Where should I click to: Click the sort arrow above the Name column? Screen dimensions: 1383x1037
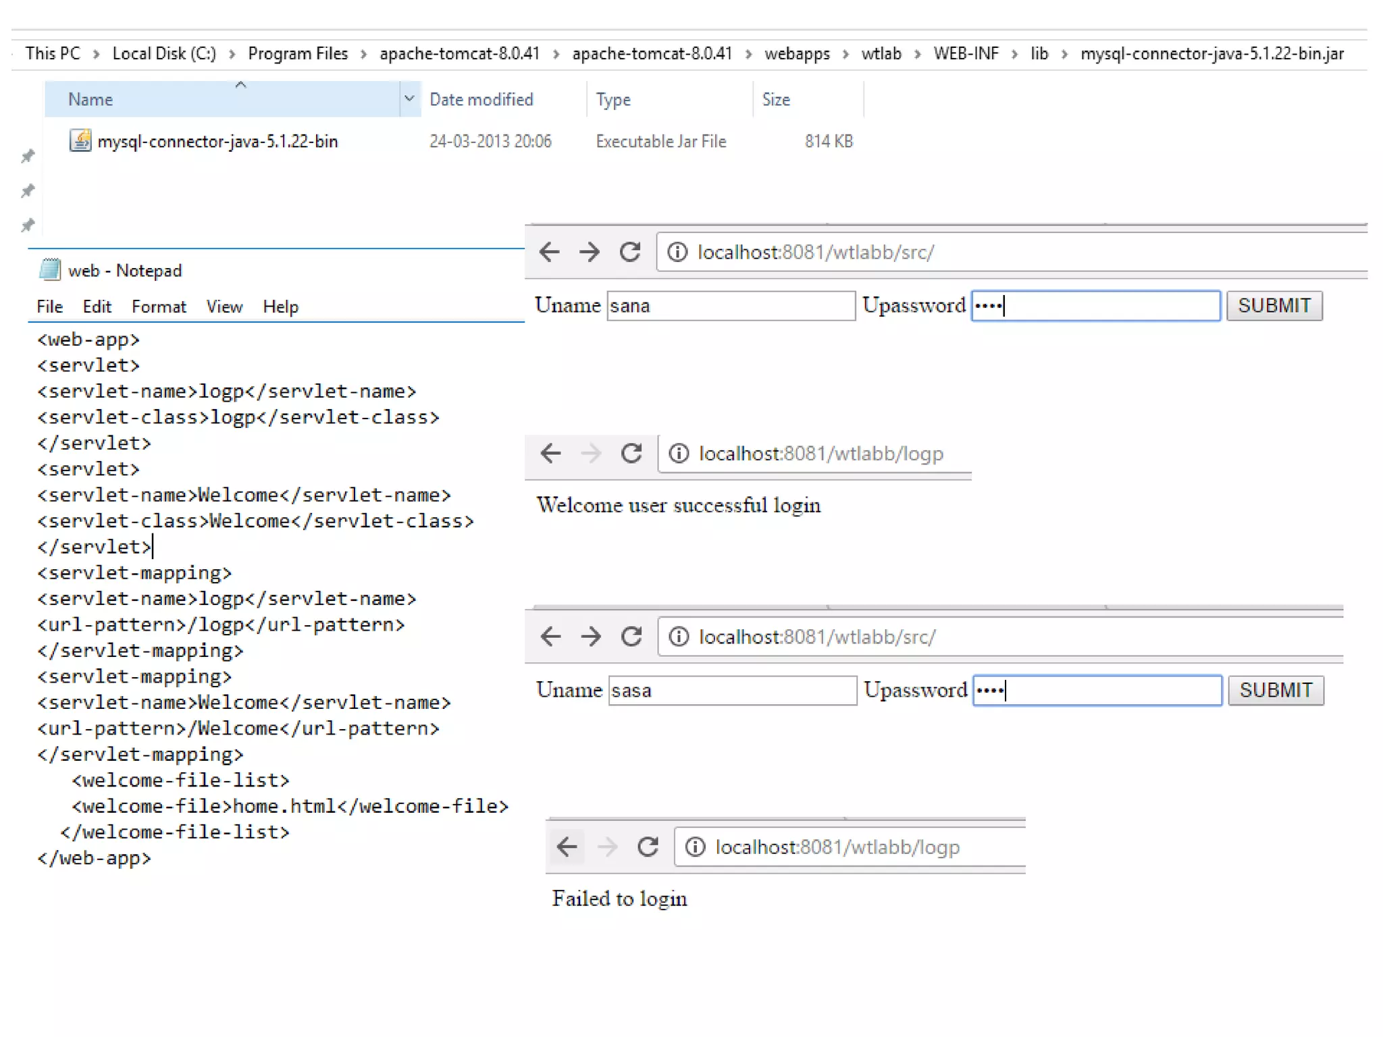pyautogui.click(x=240, y=85)
